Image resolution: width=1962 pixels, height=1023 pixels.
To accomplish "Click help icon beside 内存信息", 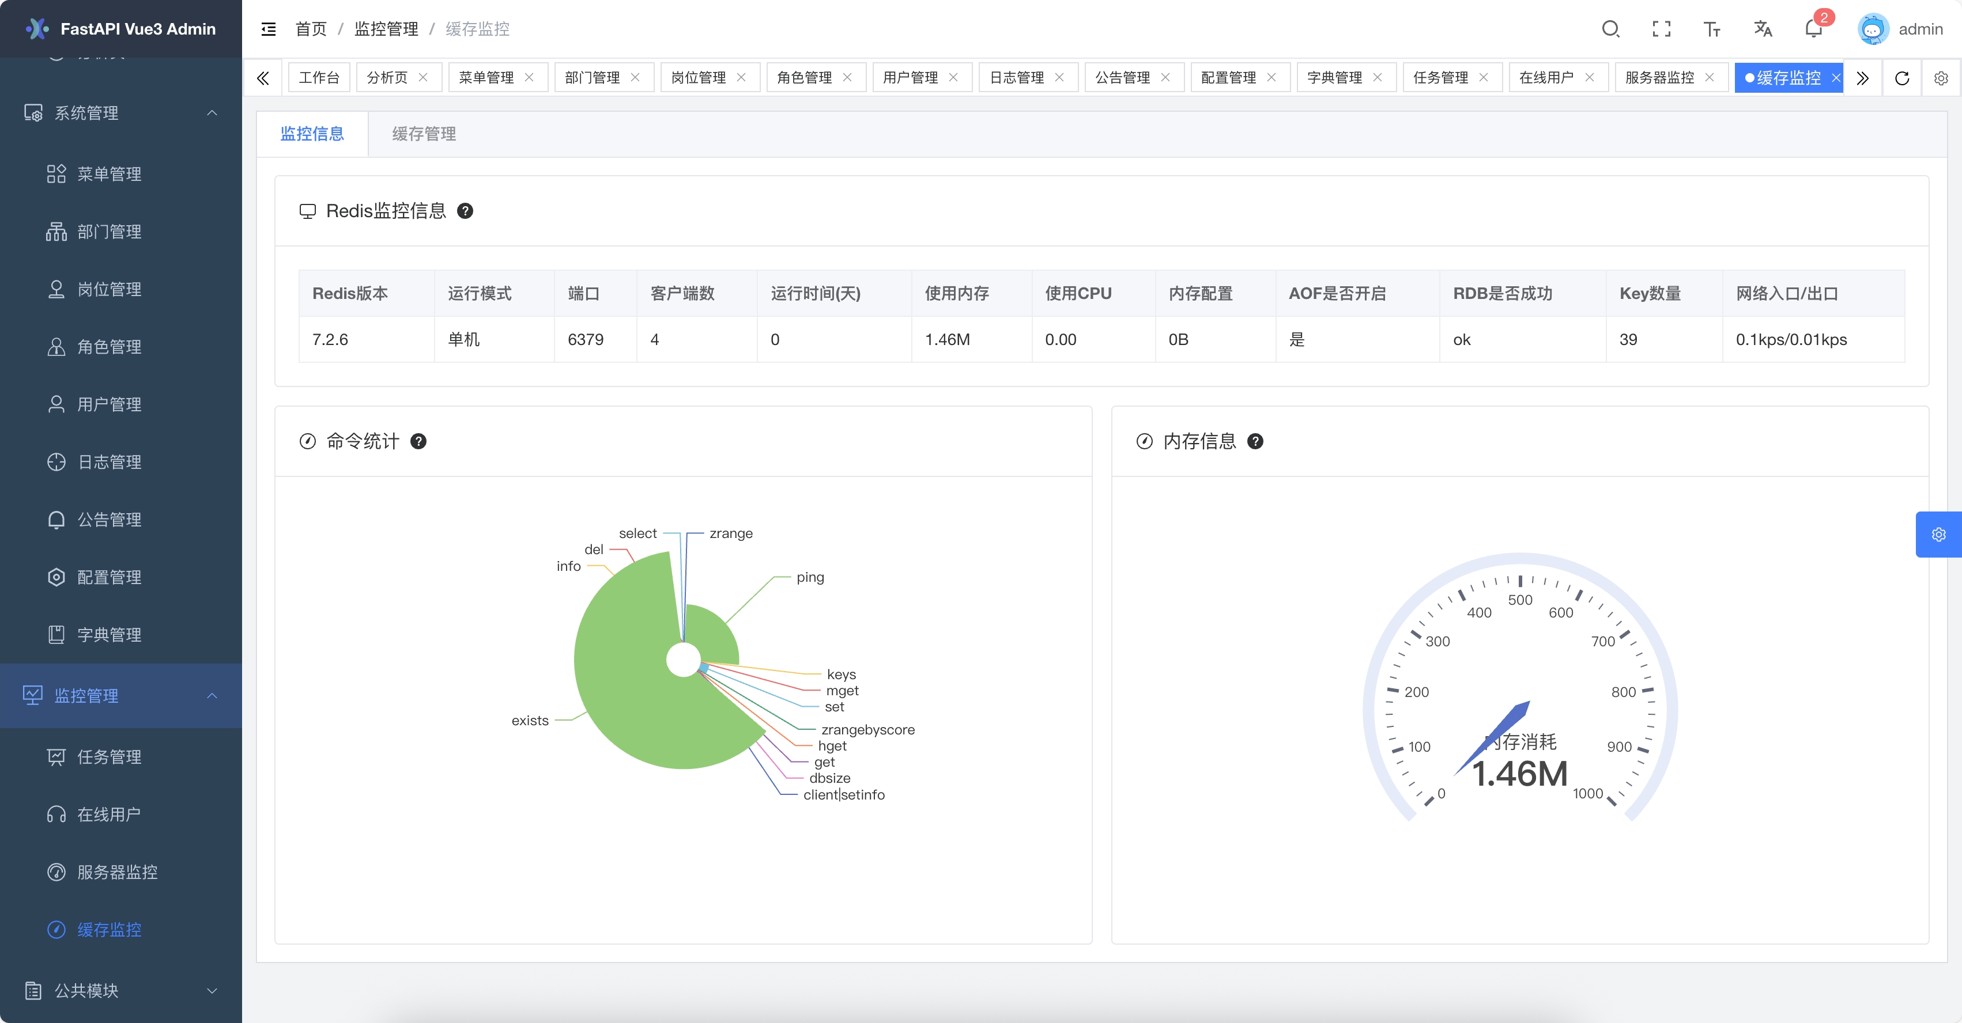I will 1255,441.
